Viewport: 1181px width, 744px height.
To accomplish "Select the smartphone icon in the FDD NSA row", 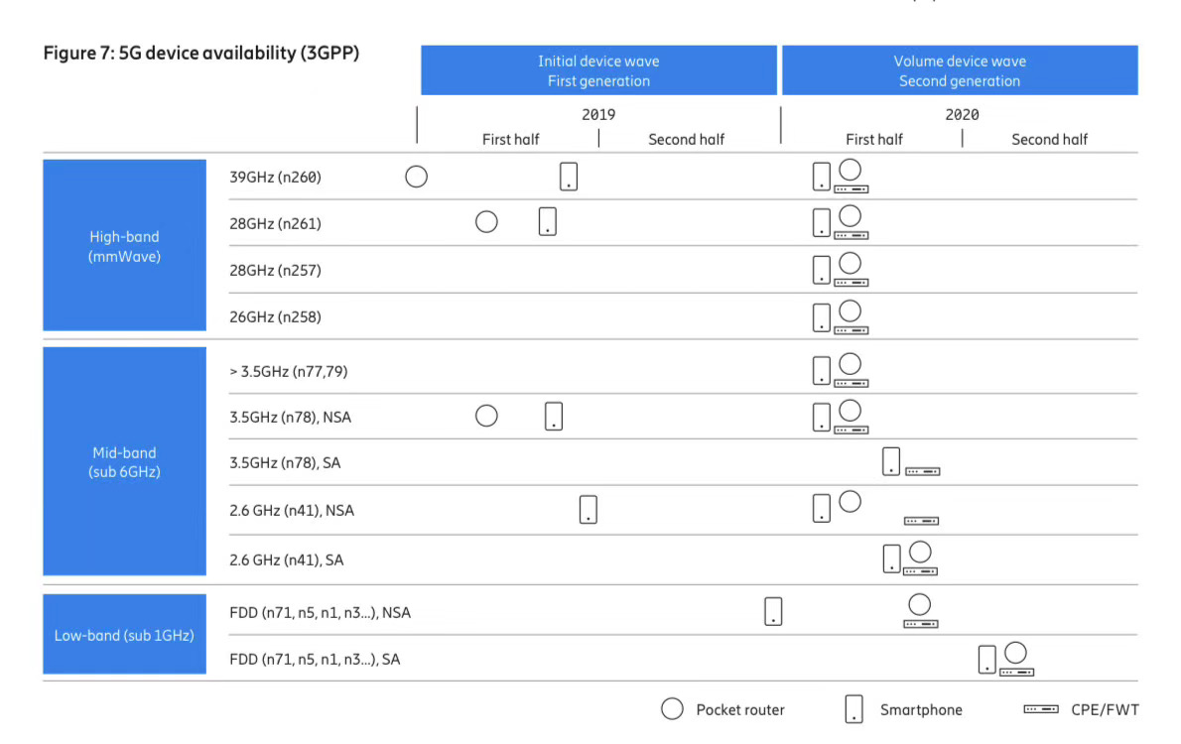I will [774, 611].
